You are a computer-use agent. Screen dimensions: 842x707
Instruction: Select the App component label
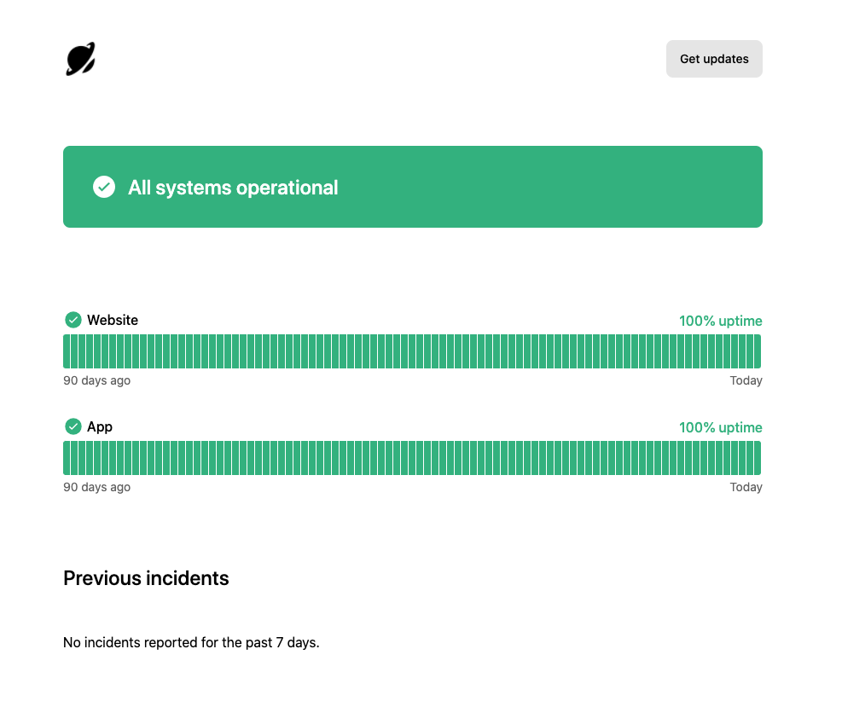100,427
